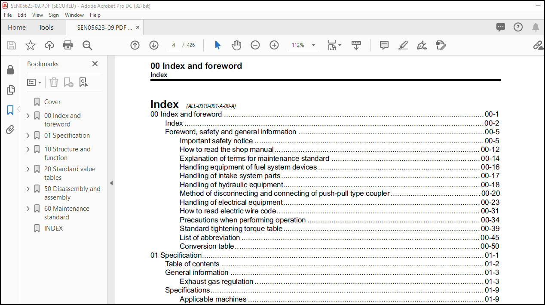Open the Help menu
Image resolution: width=545 pixels, height=305 pixels.
pyautogui.click(x=95, y=15)
